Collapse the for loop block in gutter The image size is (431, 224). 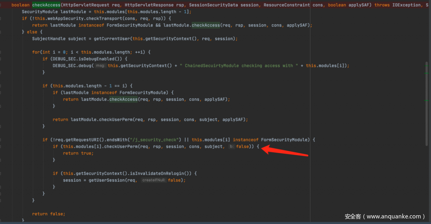click(2, 52)
